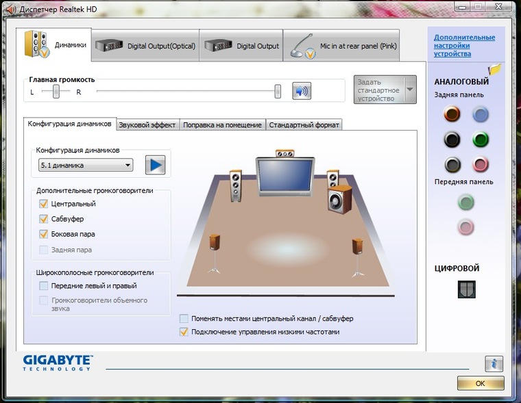Click the grey rear panel audio jack
This screenshot has width=521, height=403.
[x=452, y=164]
